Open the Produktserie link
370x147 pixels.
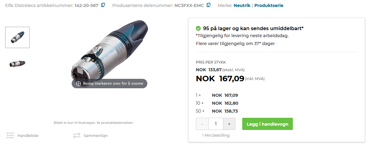(268, 5)
